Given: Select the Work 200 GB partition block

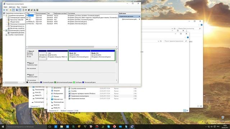Looking at the screenshot, I should point(79,55).
